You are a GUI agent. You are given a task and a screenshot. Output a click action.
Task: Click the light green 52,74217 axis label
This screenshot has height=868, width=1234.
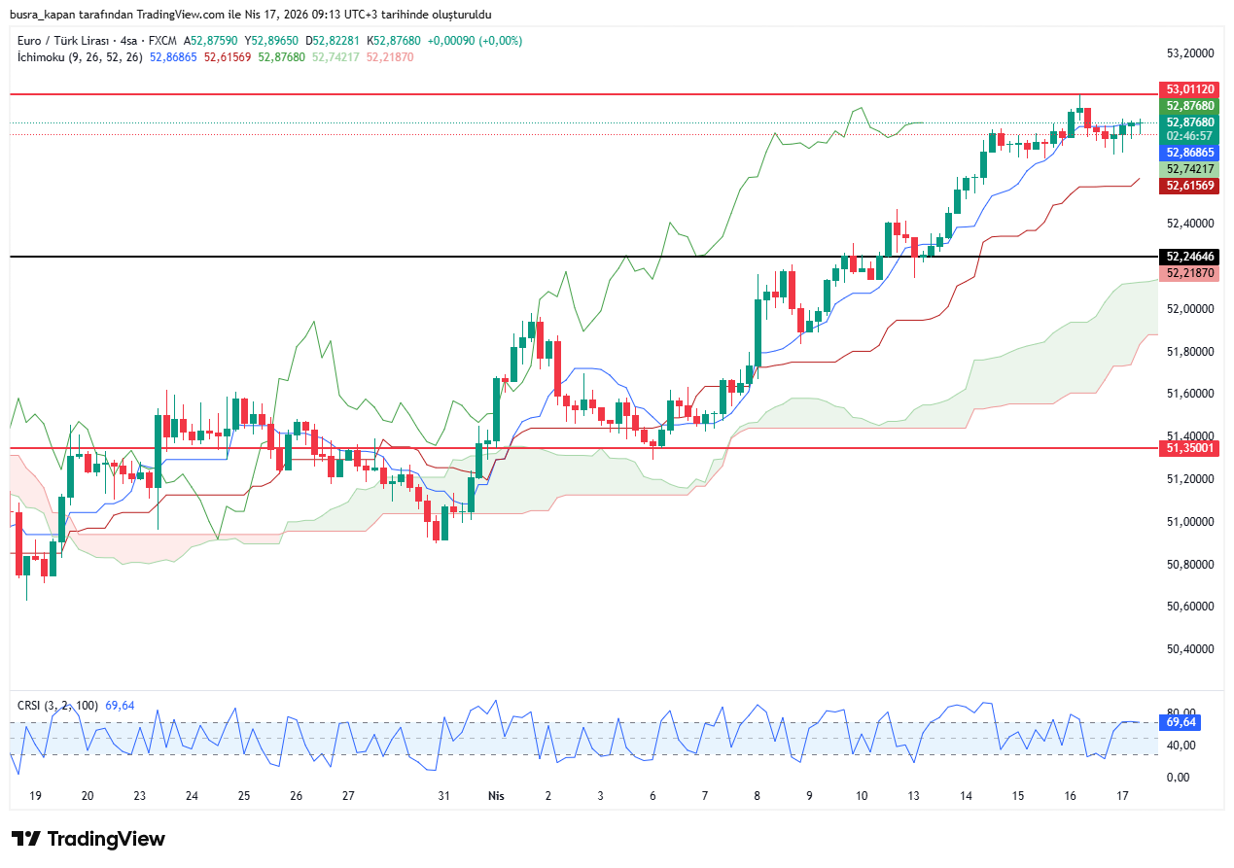pyautogui.click(x=1190, y=169)
